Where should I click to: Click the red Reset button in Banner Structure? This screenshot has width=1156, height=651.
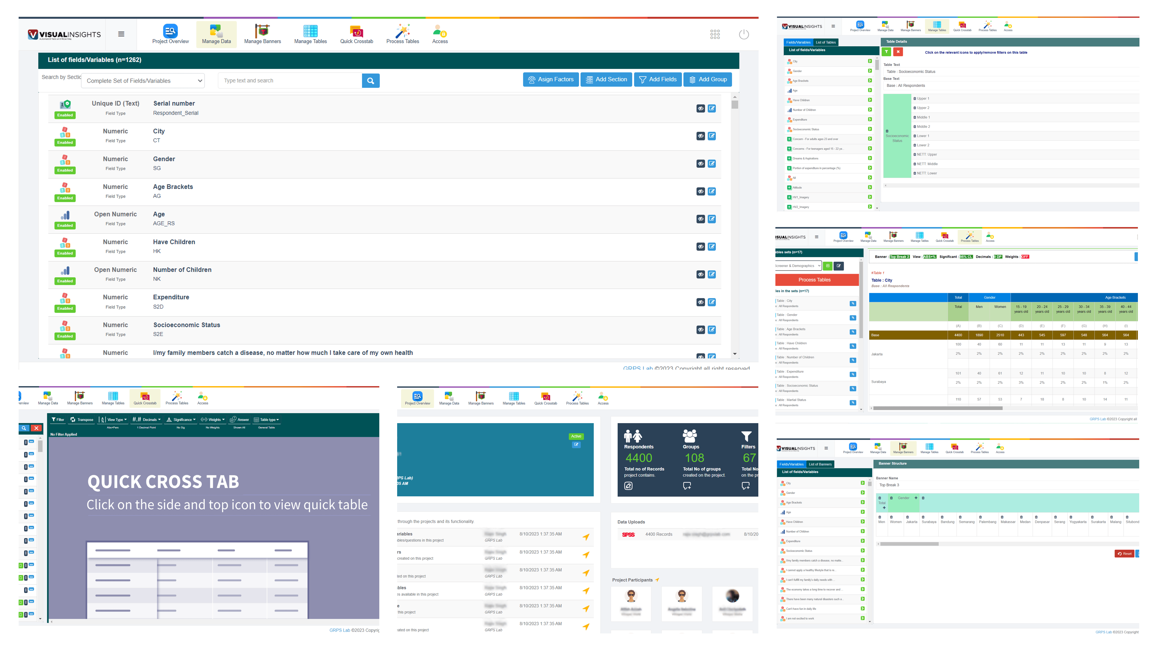coord(1124,554)
